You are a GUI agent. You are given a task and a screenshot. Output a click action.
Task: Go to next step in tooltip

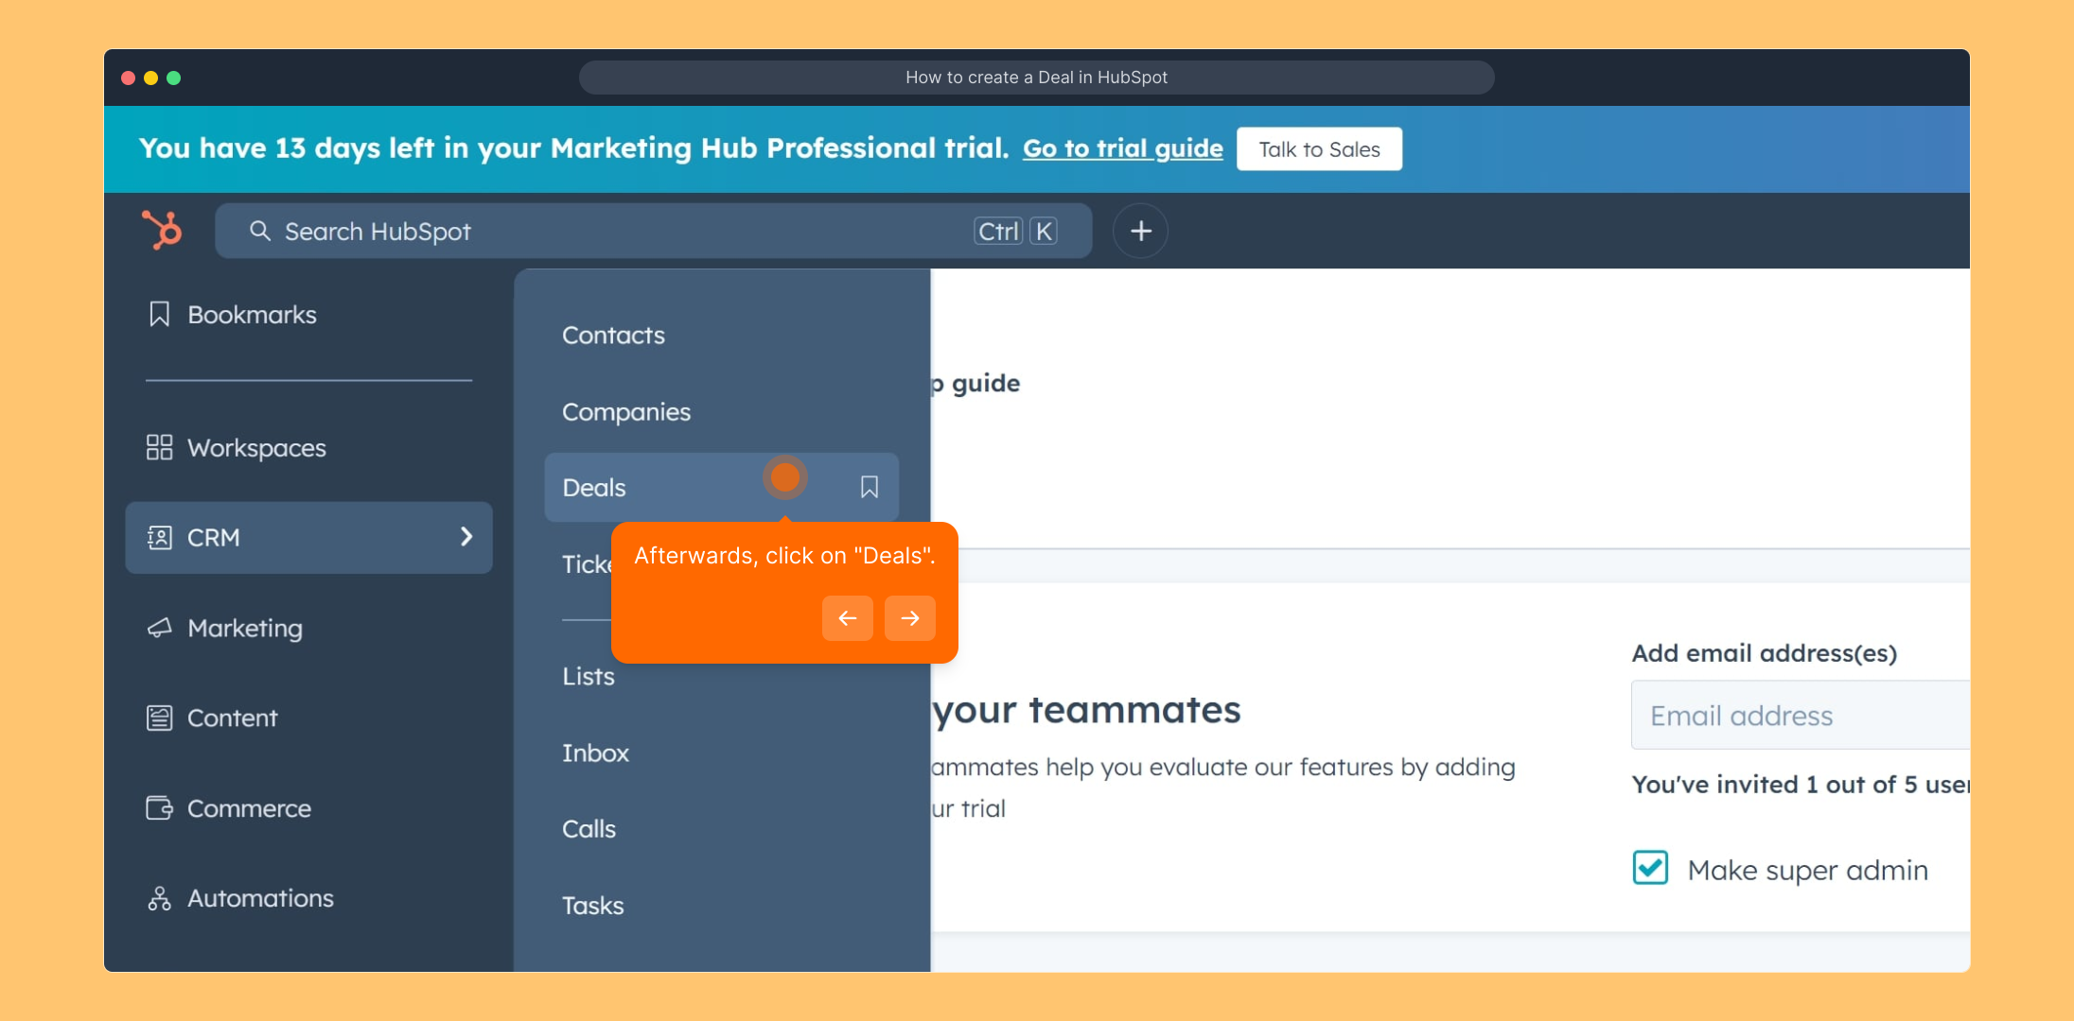pyautogui.click(x=909, y=618)
